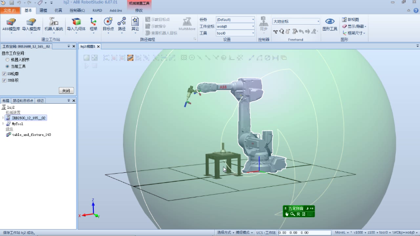Image resolution: width=420 pixels, height=236 pixels.
Task: Open the 框架尺寸 dropdown
Action: point(354,33)
